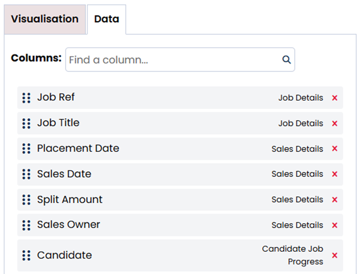Remove the Job Title column
This screenshot has height=274, width=361.
[x=334, y=123]
